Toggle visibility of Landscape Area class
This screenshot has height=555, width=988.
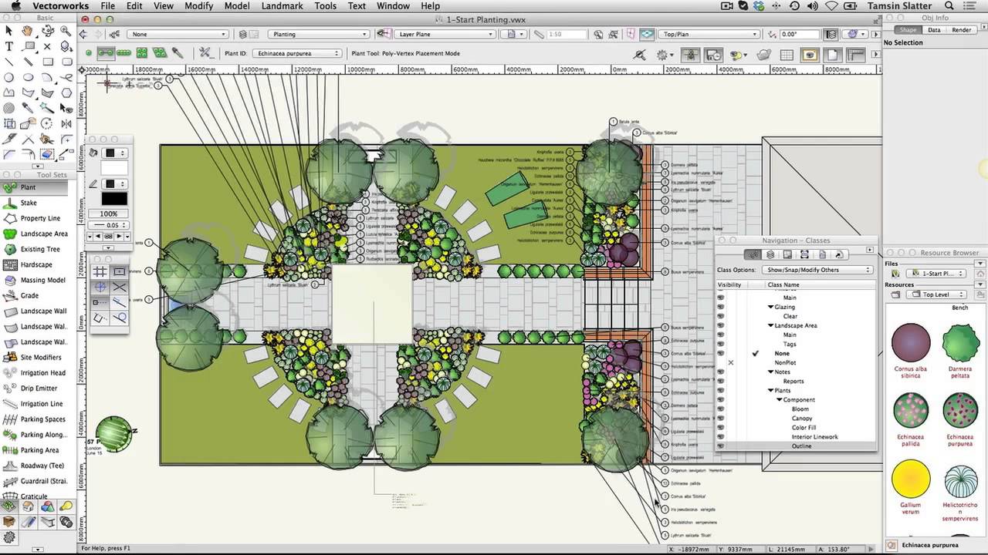click(x=721, y=325)
